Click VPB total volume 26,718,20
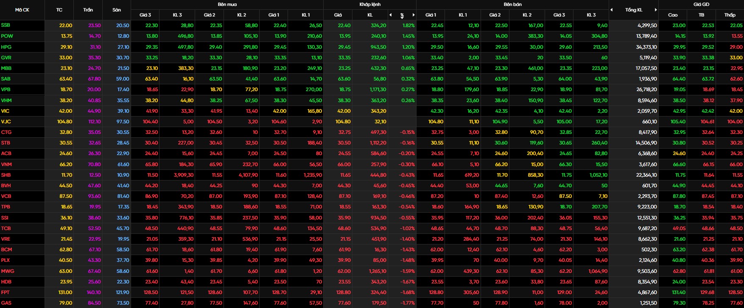Viewport: 744px width, 308px height. [x=646, y=89]
